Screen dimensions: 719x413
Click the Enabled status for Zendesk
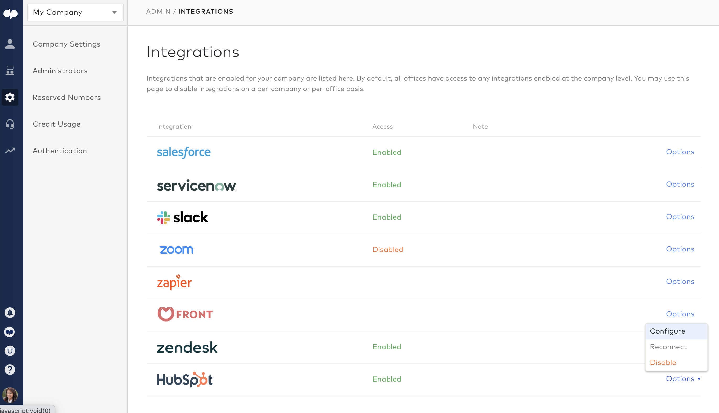387,347
